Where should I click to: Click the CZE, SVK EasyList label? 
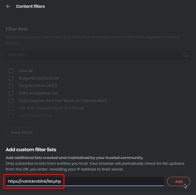coord(52,108)
